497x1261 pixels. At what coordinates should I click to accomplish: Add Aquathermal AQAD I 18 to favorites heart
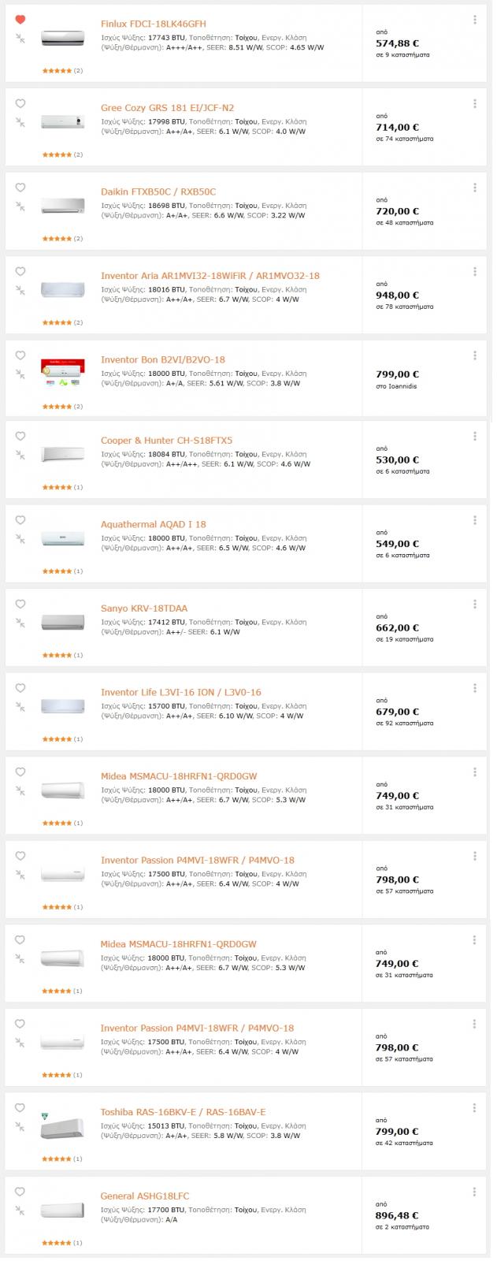click(x=20, y=520)
